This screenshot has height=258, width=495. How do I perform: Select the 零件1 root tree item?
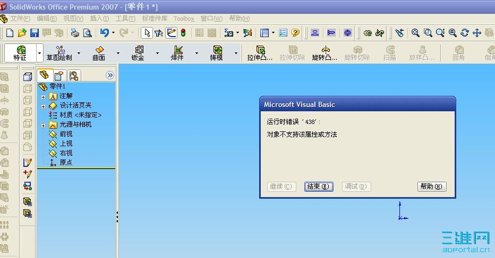coord(52,86)
